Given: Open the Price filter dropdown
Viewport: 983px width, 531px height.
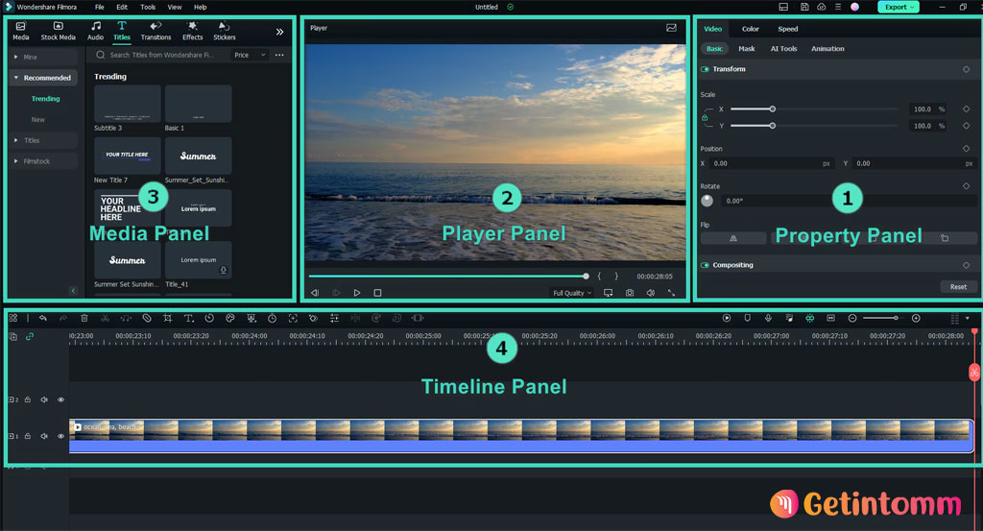Looking at the screenshot, I should pyautogui.click(x=250, y=55).
